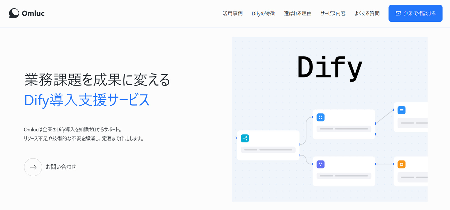Click the circled arrow icon beside お問い合わせ
This screenshot has height=210, width=450.
pyautogui.click(x=33, y=167)
